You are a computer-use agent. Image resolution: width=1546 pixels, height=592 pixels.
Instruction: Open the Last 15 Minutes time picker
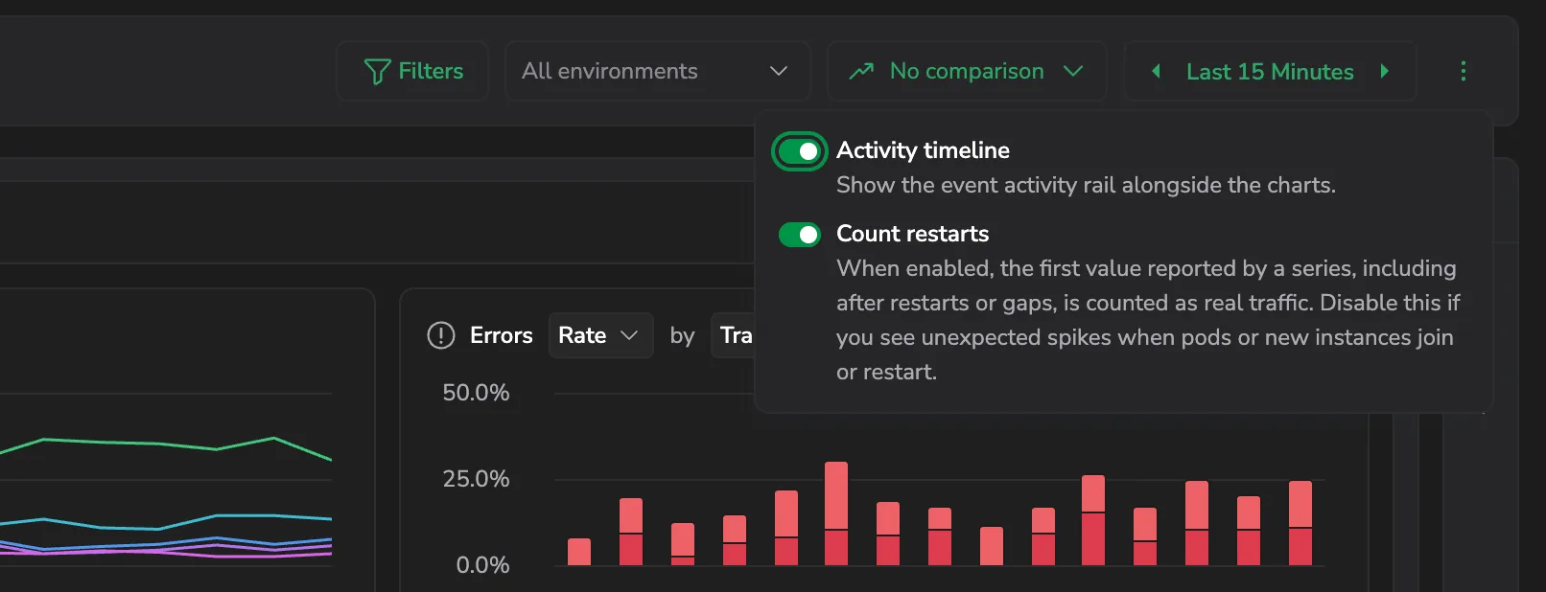(x=1270, y=72)
